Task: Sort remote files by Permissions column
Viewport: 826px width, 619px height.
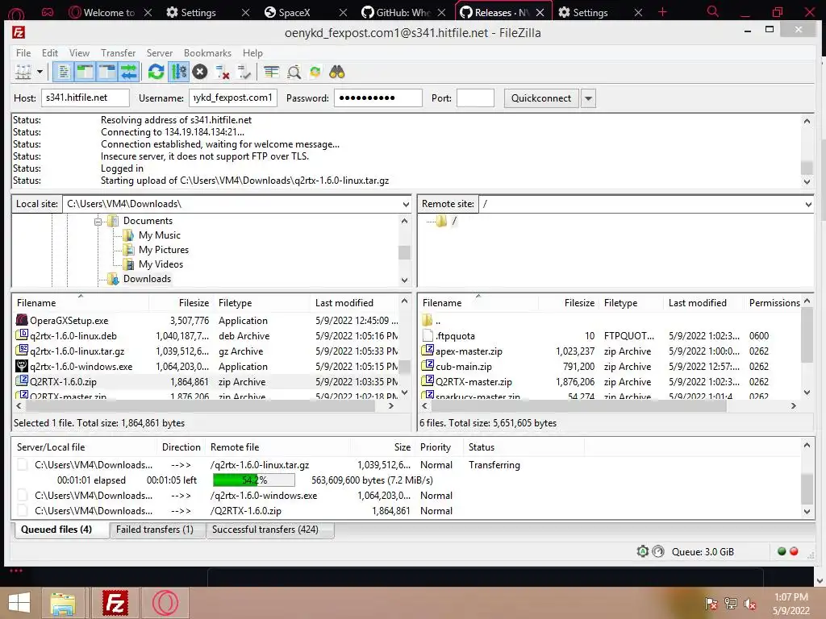Action: (774, 303)
